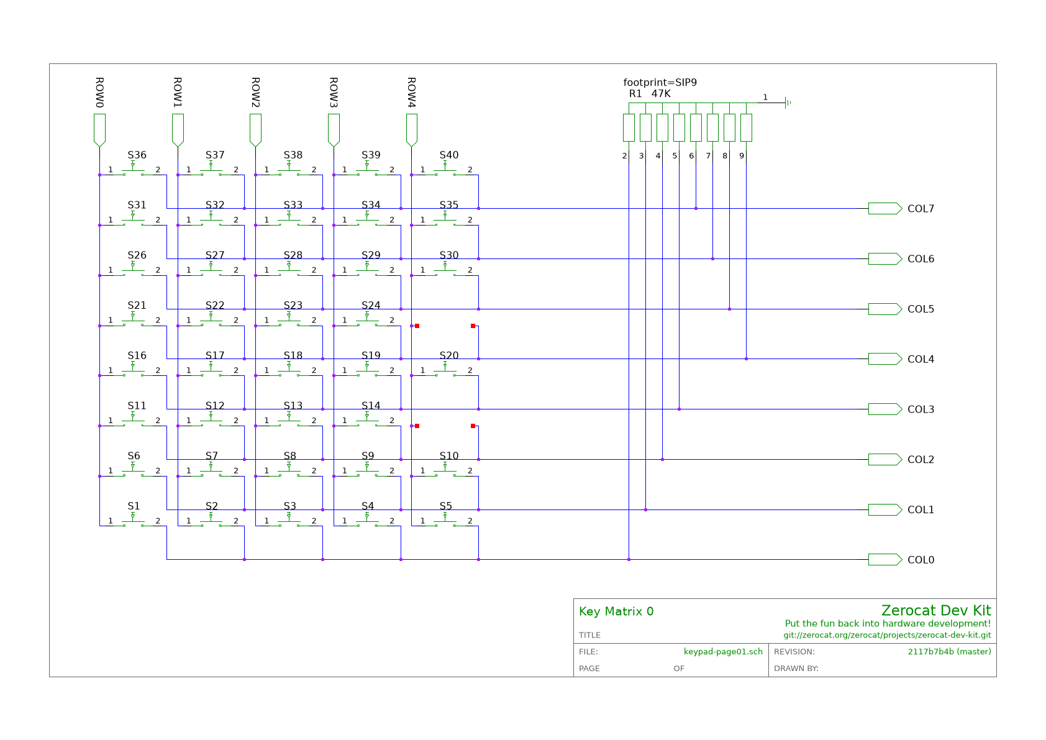The image size is (1046, 740).
Task: Select the junction dot joining pin 9 to COL4
Action: (x=746, y=359)
